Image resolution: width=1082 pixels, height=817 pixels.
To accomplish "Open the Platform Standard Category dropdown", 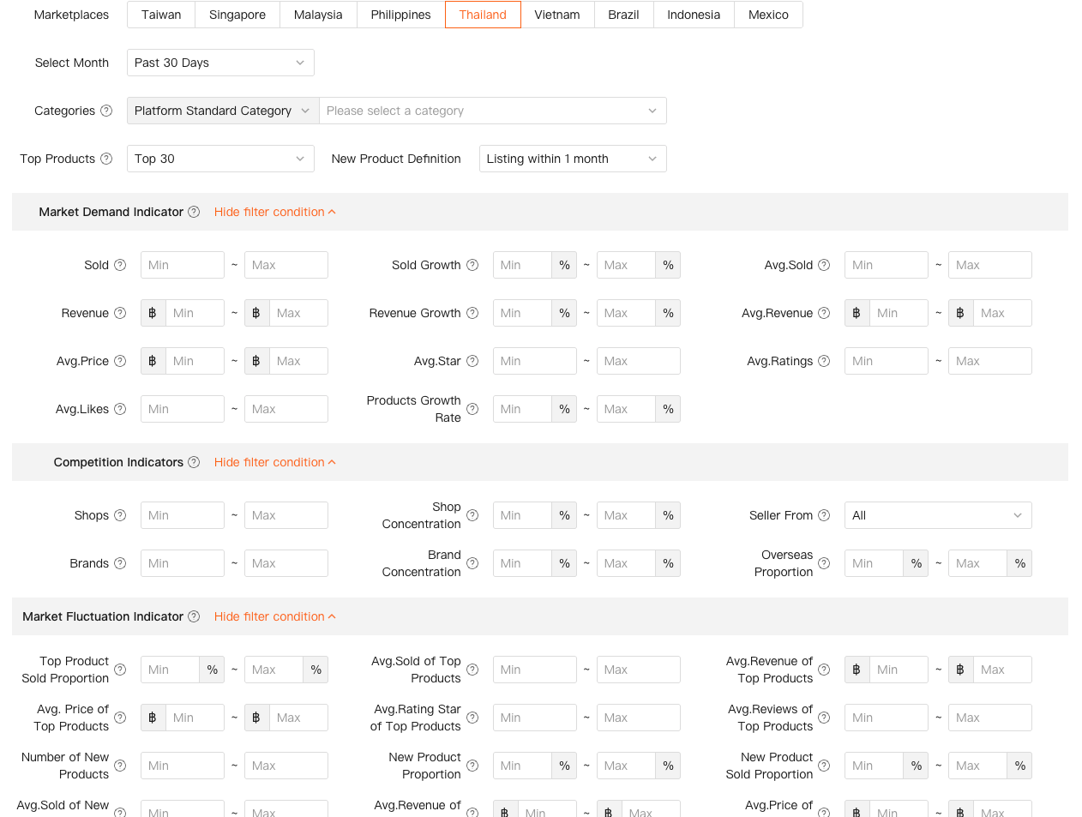I will [x=223, y=111].
